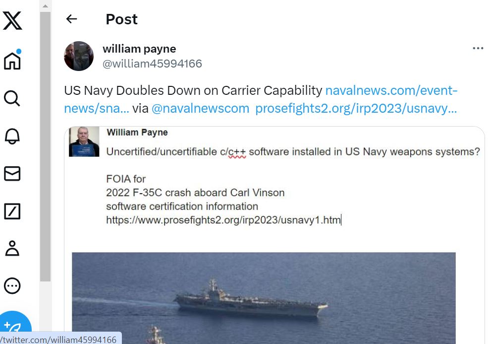Click the vertical scrollbar thumb
This screenshot has width=490, height=344.
tap(45, 147)
